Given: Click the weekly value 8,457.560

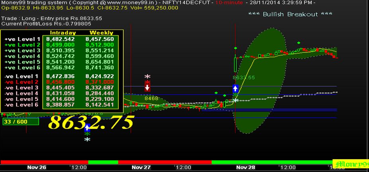Looking at the screenshot, I should click(100, 39).
